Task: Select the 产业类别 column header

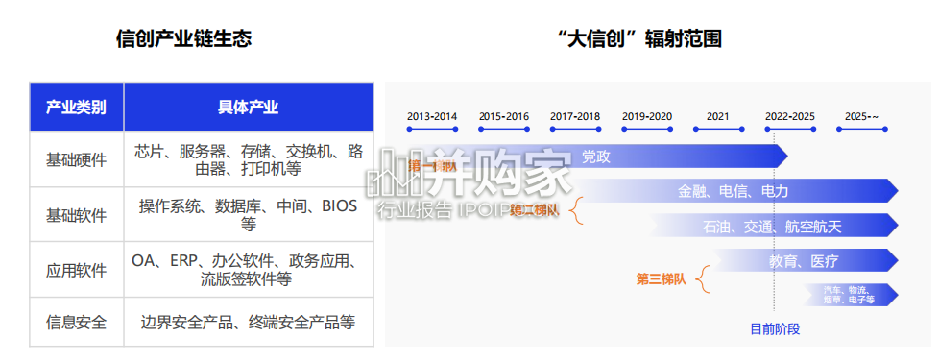Action: tap(77, 107)
